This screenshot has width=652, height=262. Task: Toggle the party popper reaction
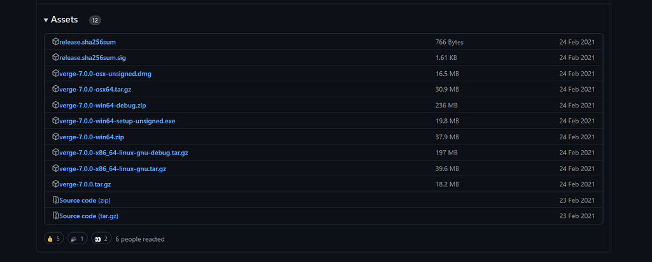coord(78,238)
